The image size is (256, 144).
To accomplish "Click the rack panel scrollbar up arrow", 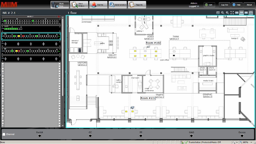I will click(x=63, y=17).
